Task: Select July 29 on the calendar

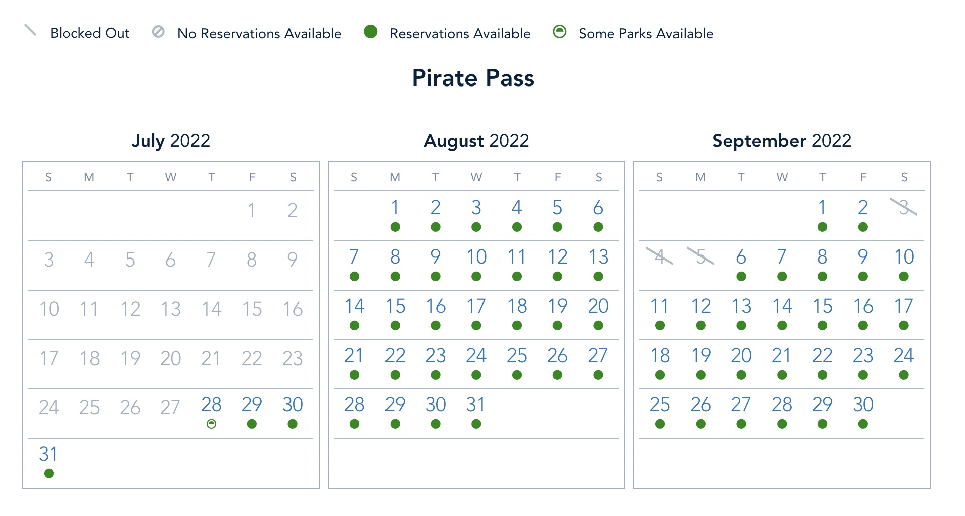Action: point(252,405)
